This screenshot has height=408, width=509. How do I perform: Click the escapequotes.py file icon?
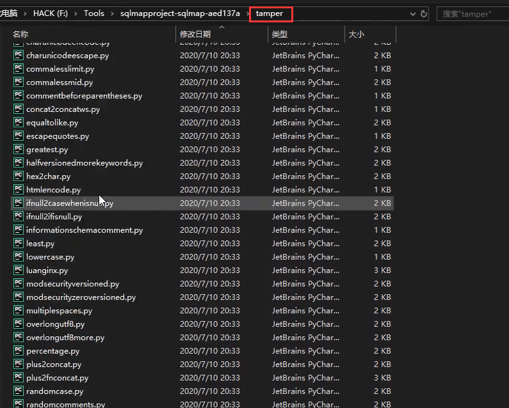point(18,136)
